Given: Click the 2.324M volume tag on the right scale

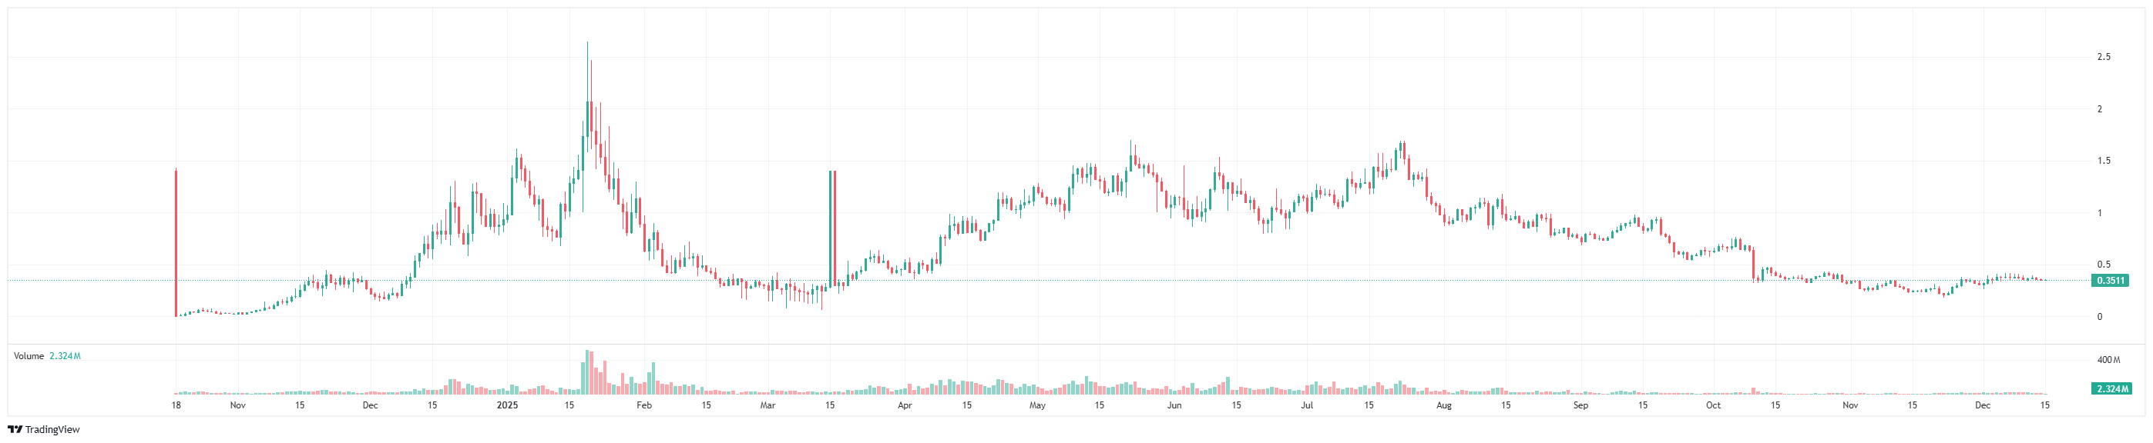Looking at the screenshot, I should point(2109,388).
